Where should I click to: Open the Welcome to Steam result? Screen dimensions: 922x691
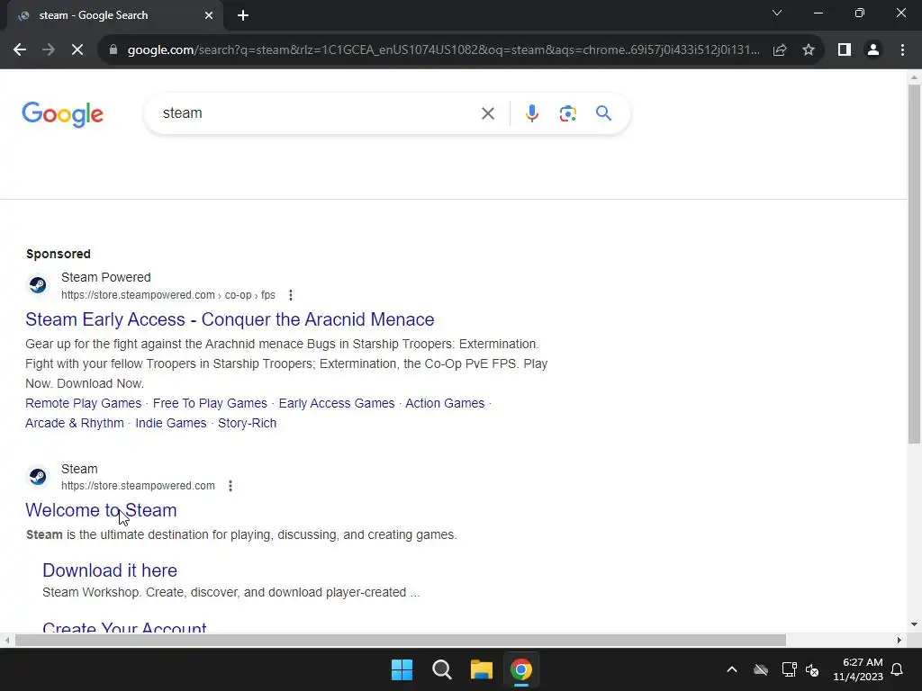tap(101, 510)
